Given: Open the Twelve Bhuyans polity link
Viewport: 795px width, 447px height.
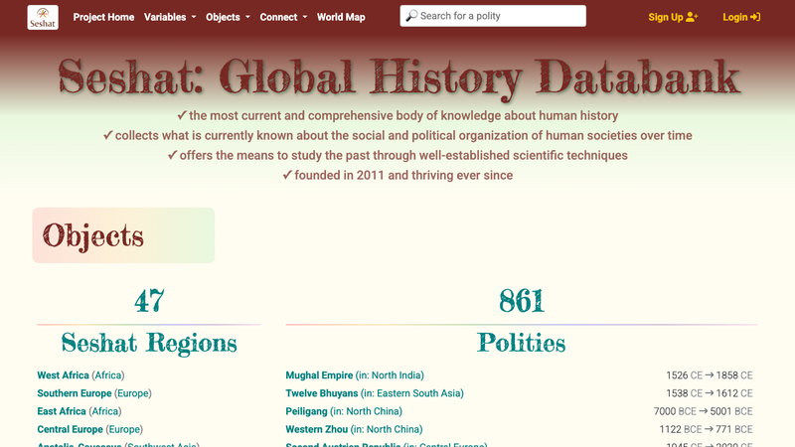Looking at the screenshot, I should tap(321, 393).
